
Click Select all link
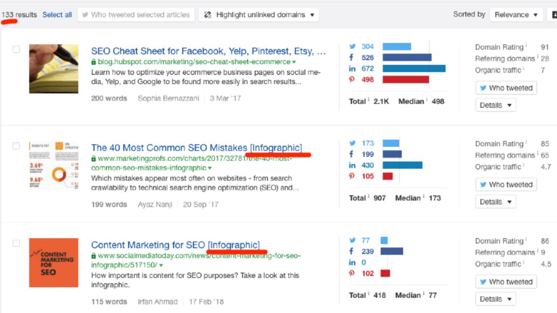point(57,15)
